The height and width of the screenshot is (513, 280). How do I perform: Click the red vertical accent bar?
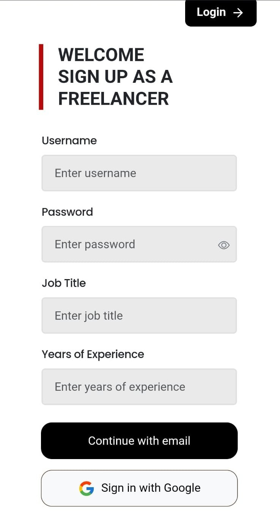click(x=41, y=77)
